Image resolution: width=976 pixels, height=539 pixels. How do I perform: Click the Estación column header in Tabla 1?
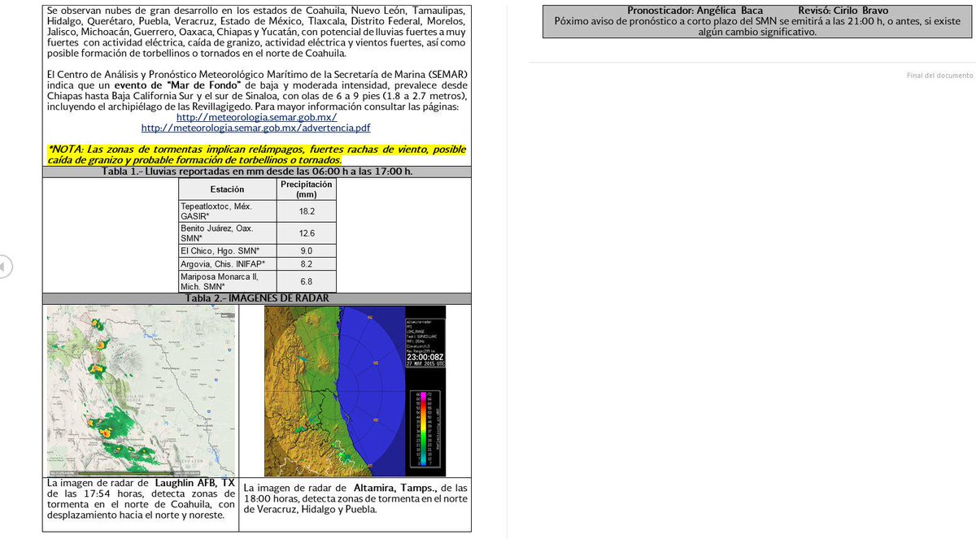pyautogui.click(x=228, y=189)
